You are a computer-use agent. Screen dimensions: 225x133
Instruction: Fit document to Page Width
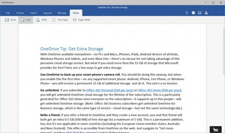81,20
